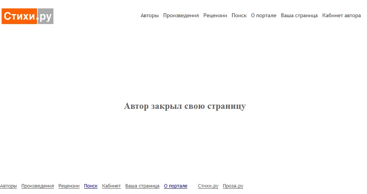Viewport: 367px width, 194px height.
Task: Open Рецензии in the top menu
Action: click(215, 15)
